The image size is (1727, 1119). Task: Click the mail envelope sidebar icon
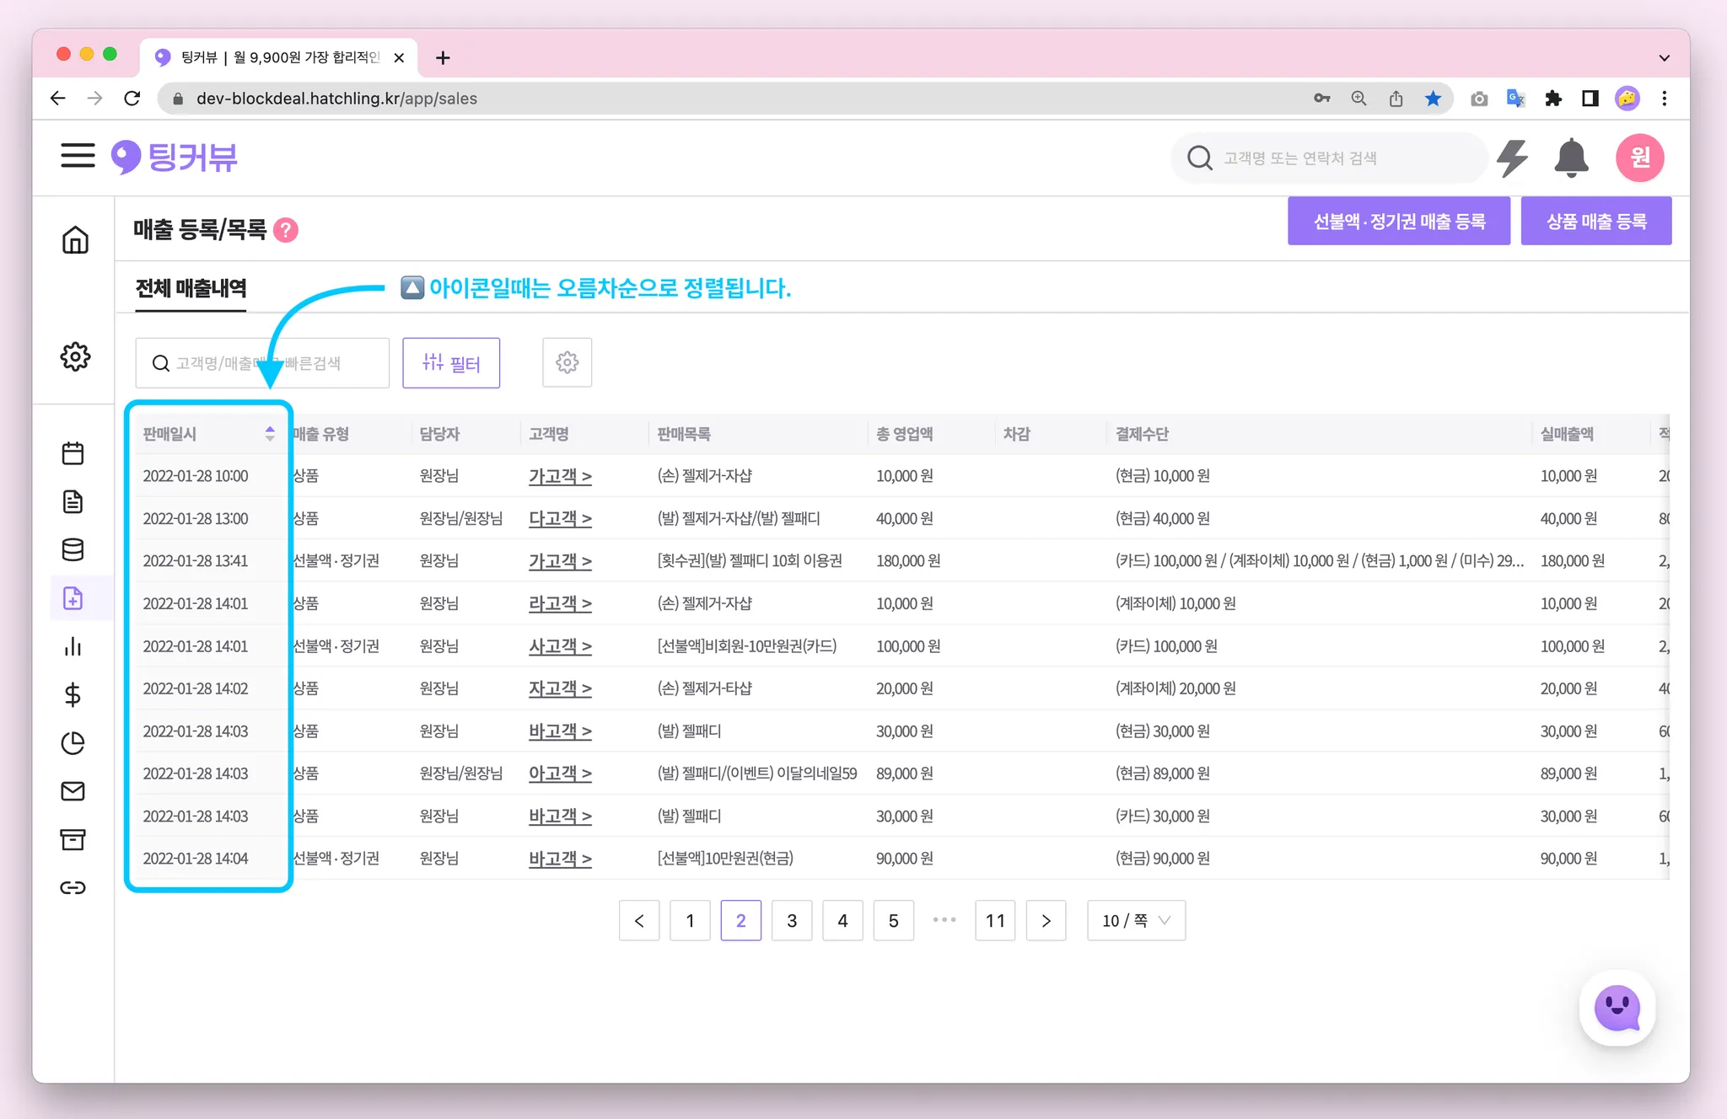pos(73,790)
